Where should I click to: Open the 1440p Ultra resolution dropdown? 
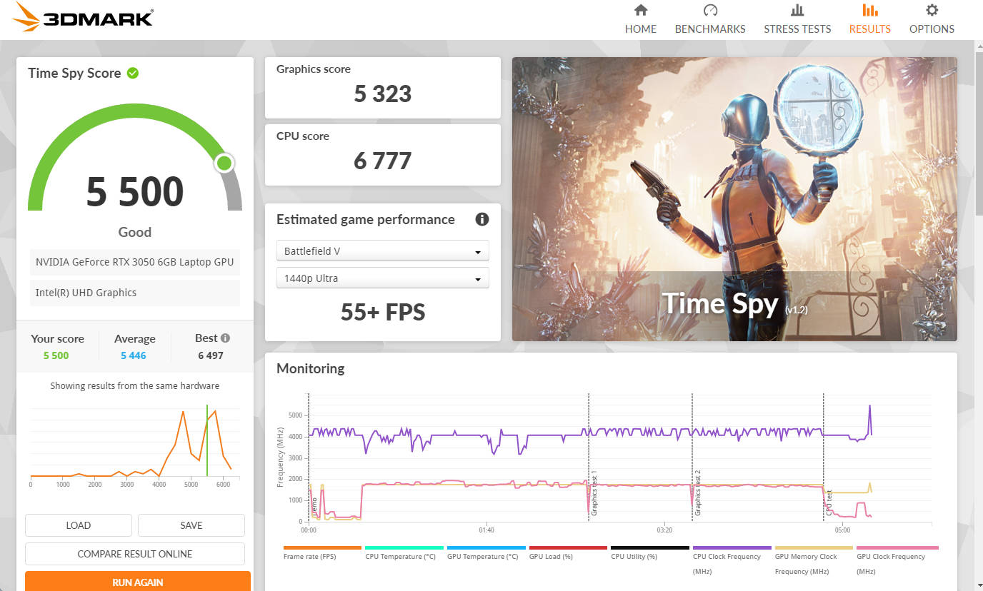(383, 278)
